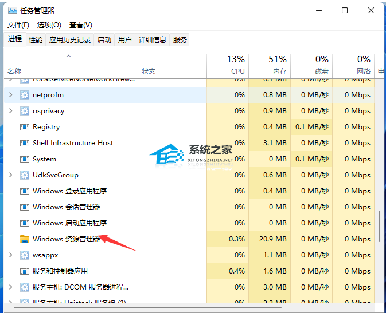Select the wsappx process name

[x=45, y=255]
